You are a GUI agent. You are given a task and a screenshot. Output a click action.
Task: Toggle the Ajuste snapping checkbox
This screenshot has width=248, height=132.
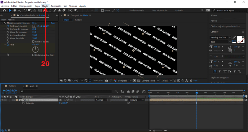pos(103,11)
